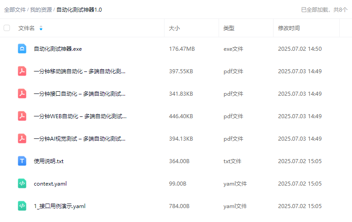The width and height of the screenshot is (352, 222).
Task: Click the exe icon of 自动化测试神器.exe
Action: (22, 49)
